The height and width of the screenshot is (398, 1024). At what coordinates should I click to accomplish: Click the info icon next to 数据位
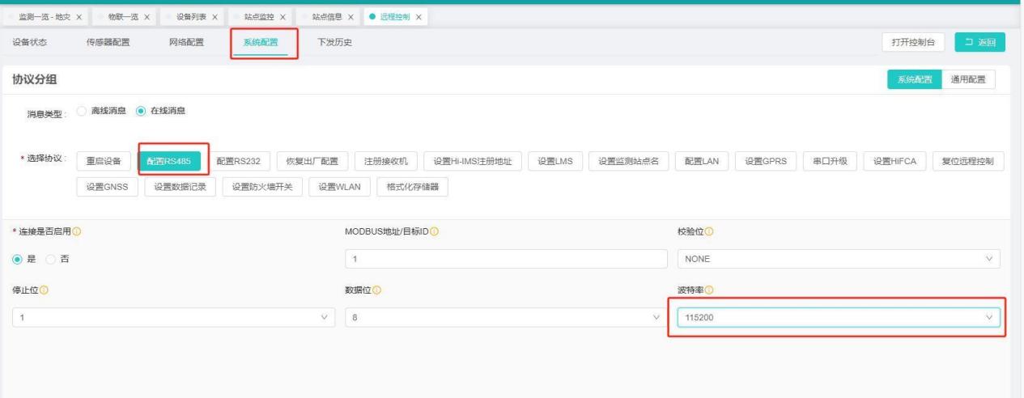tap(377, 290)
